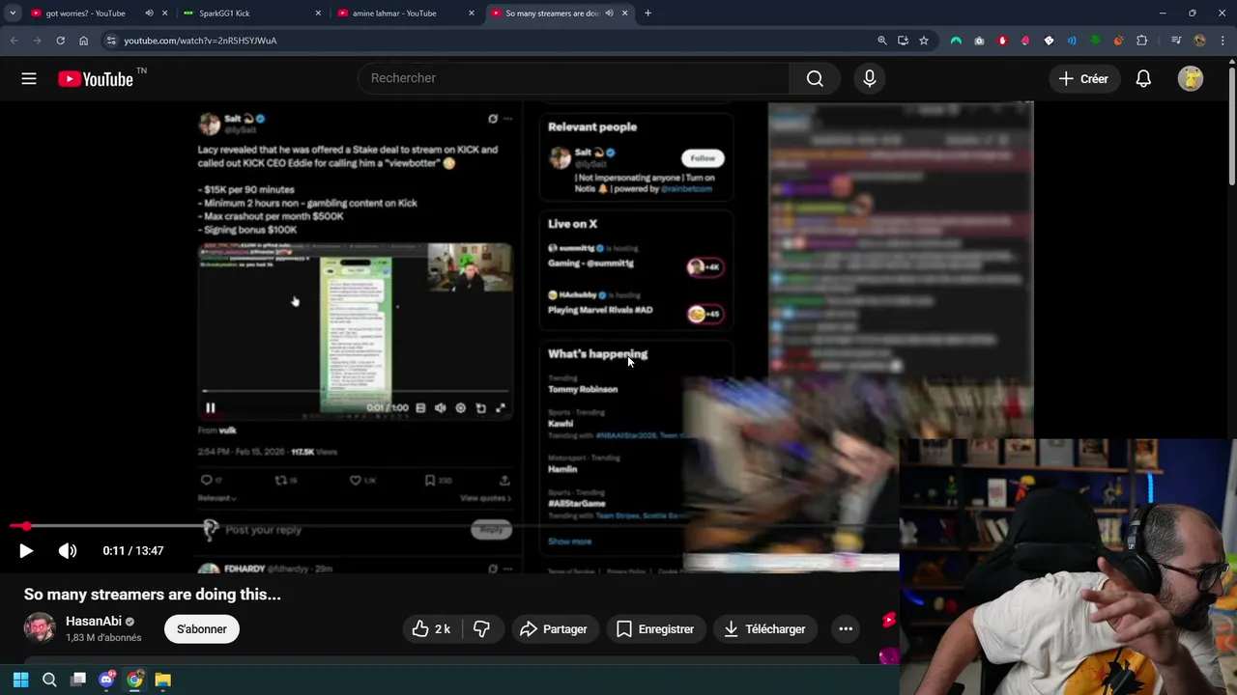Click the red playhead on the timeline
1237x695 pixels.
click(26, 526)
